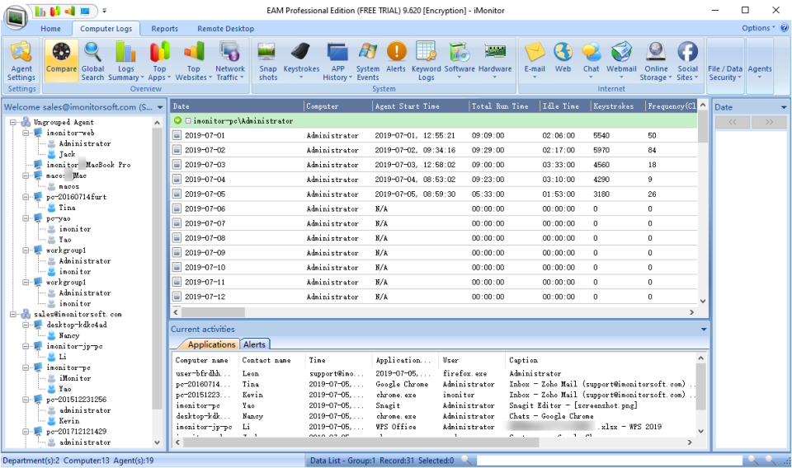792x468 pixels.
Task: Collapse the Ungrouped Agent tree node
Action: (15, 122)
